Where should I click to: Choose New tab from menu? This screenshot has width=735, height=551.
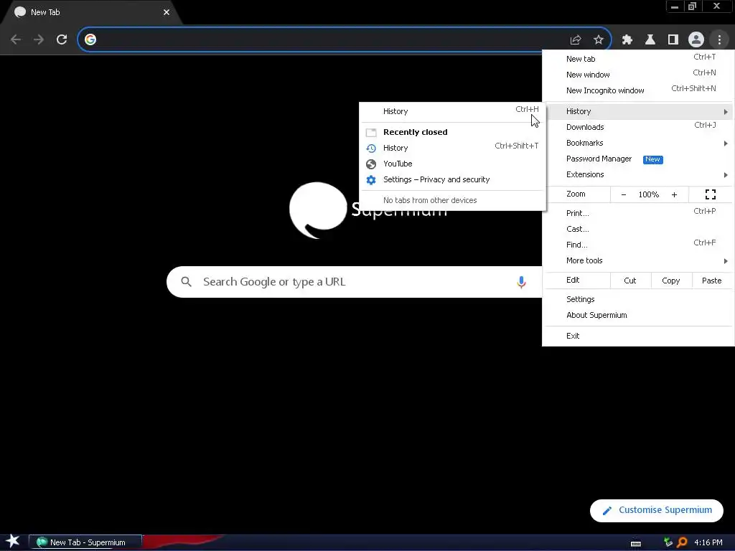[638, 59]
